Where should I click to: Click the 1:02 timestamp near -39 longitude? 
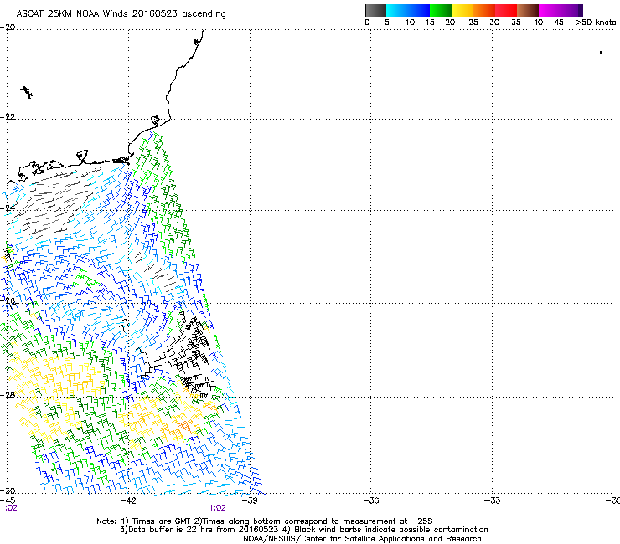(218, 508)
